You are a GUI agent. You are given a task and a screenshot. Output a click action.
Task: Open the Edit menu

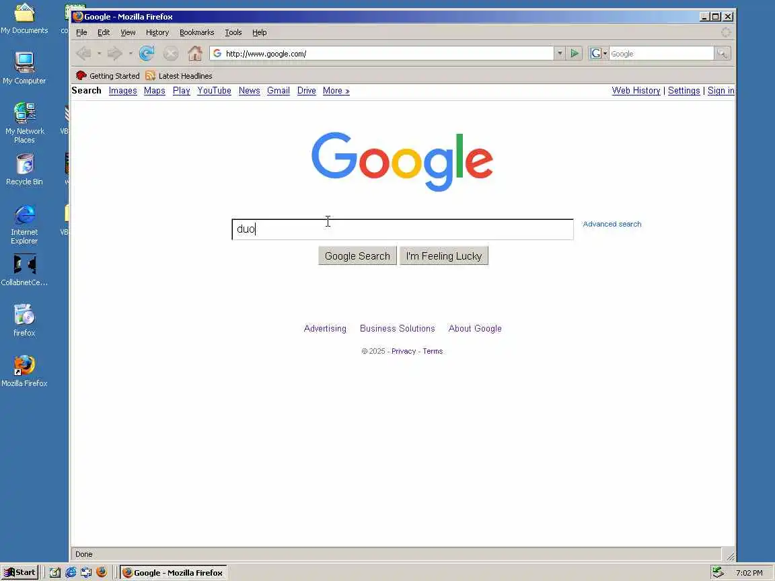(x=104, y=32)
